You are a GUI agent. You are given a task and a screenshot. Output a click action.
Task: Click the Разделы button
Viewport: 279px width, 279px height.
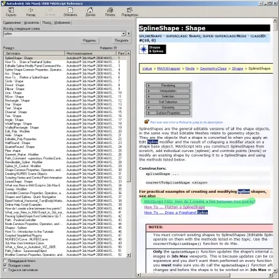point(89,40)
